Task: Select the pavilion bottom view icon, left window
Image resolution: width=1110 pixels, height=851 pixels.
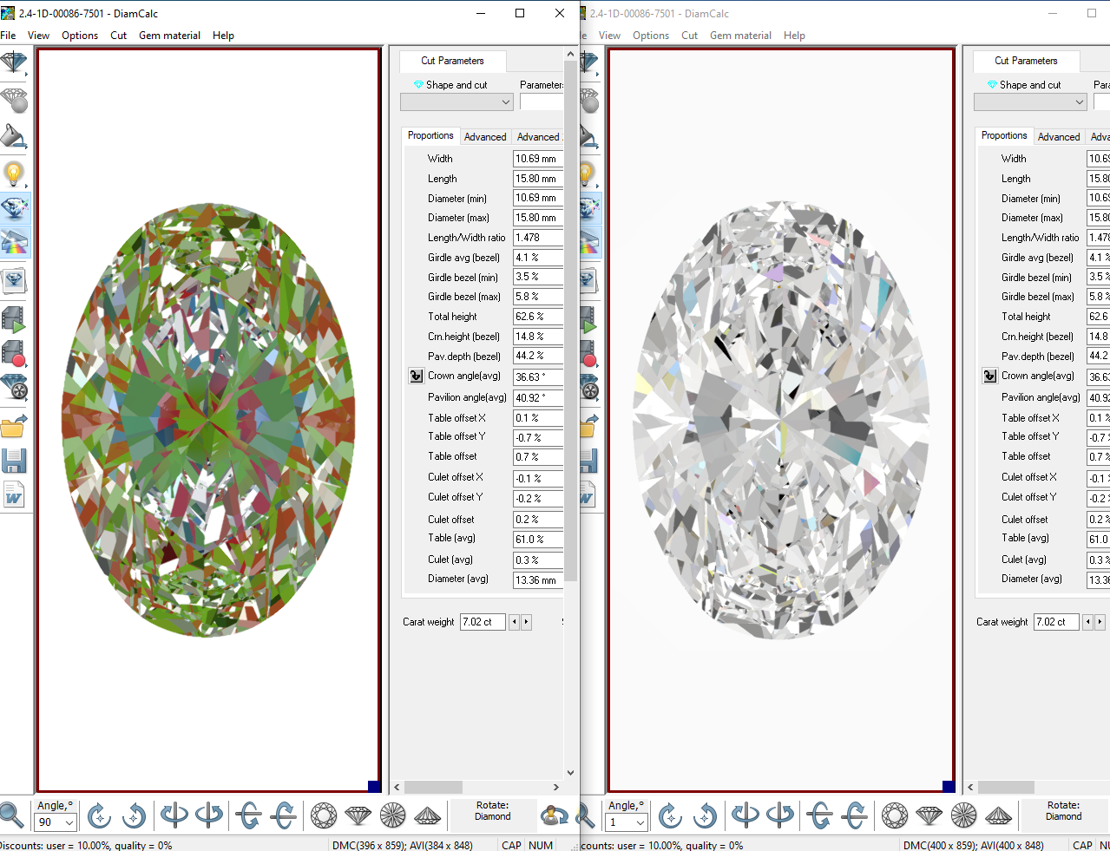Action: pos(393,815)
